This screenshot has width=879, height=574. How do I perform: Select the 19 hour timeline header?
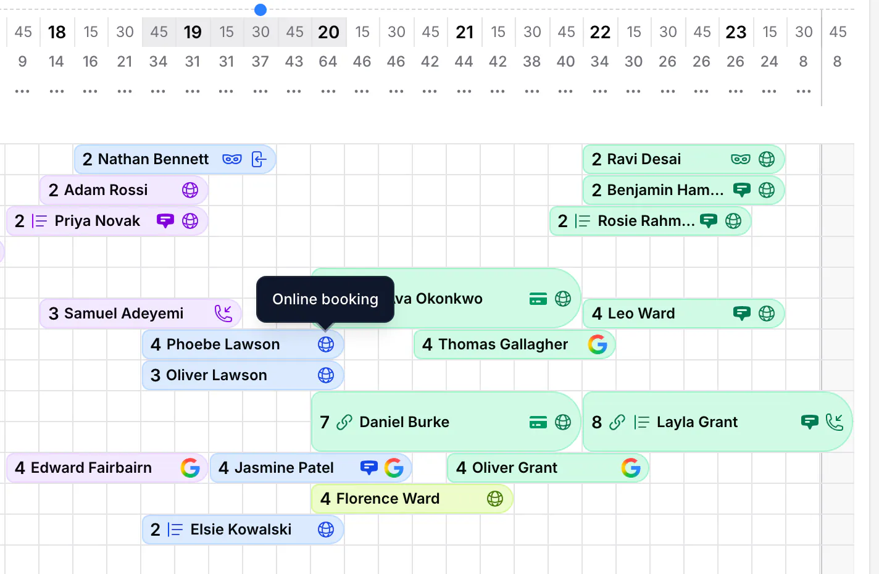[x=193, y=32]
